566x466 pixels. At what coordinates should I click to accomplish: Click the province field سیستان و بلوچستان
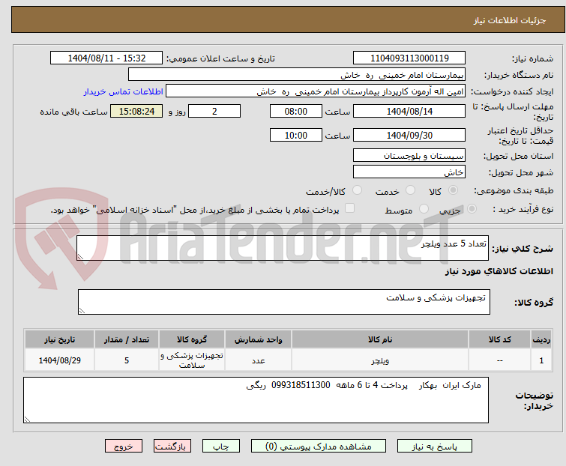[x=409, y=155]
